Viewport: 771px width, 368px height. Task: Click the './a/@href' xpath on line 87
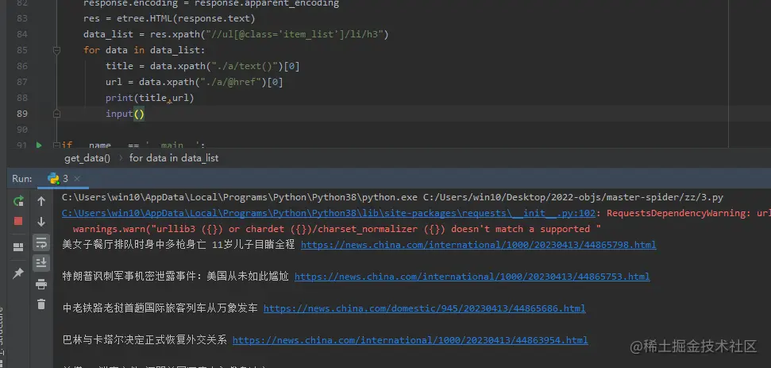pos(230,82)
